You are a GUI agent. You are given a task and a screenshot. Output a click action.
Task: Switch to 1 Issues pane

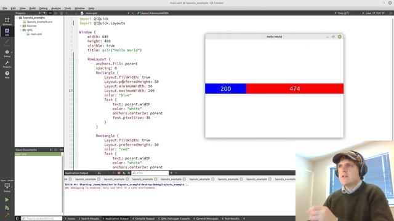click(x=70, y=219)
